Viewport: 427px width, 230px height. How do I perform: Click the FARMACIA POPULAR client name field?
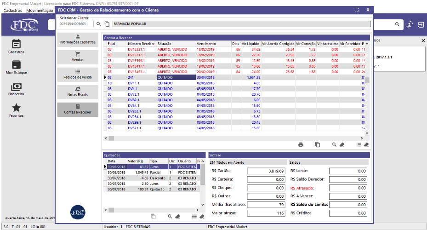coord(242,24)
